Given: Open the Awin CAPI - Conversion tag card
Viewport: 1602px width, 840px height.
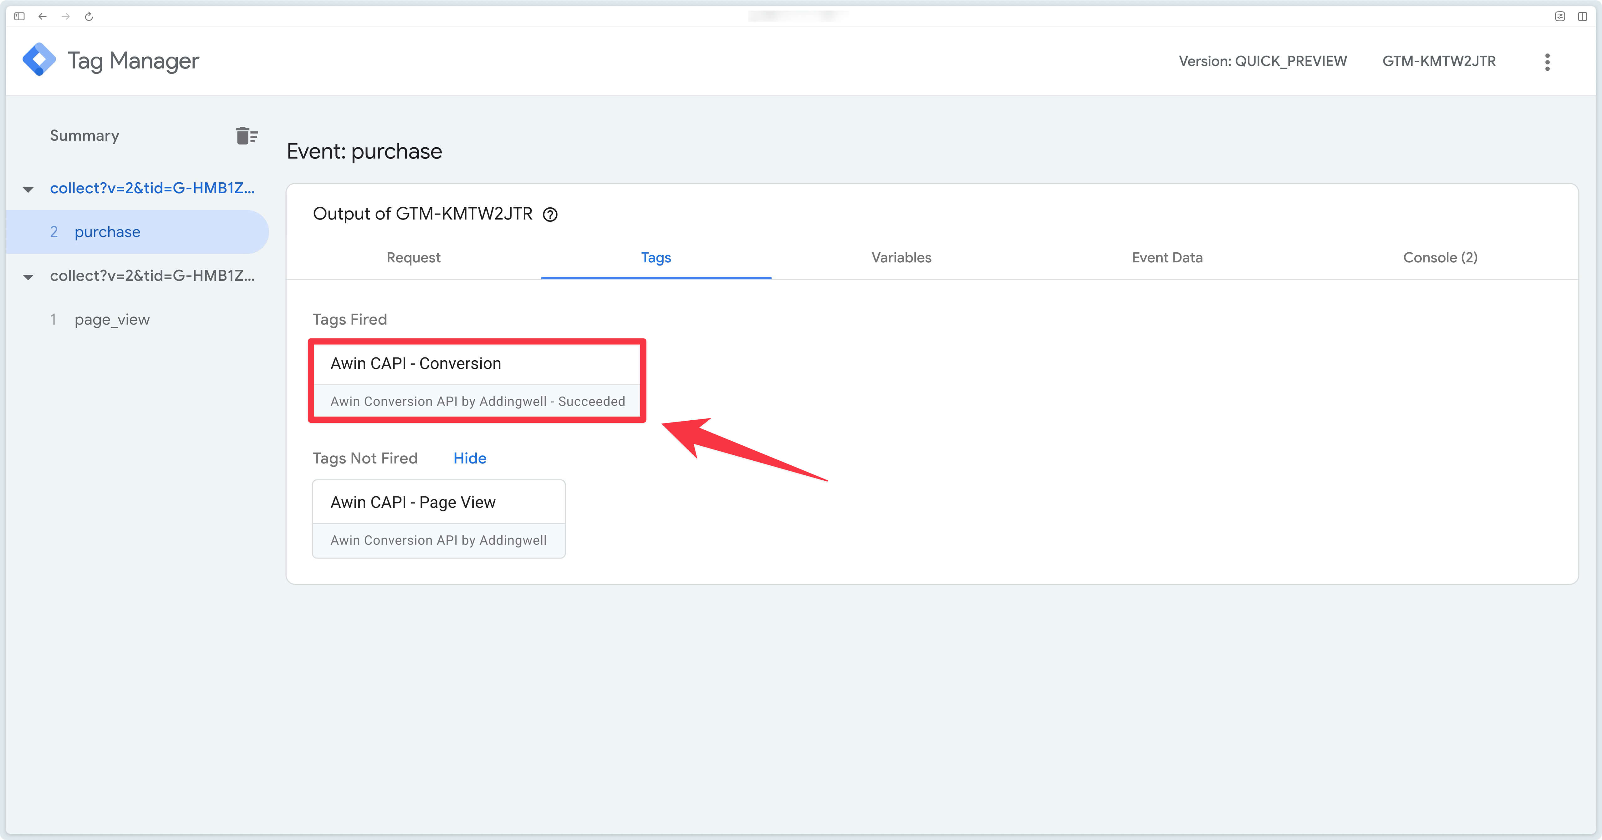Looking at the screenshot, I should point(477,381).
